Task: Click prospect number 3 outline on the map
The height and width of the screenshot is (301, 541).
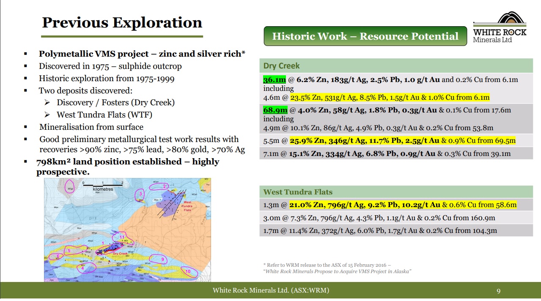Action: click(x=140, y=194)
